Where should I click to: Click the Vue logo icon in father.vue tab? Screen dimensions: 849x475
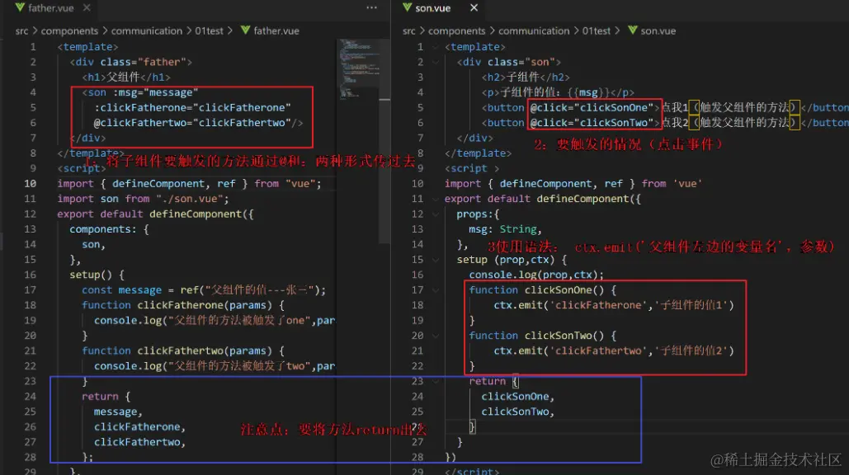[20, 7]
